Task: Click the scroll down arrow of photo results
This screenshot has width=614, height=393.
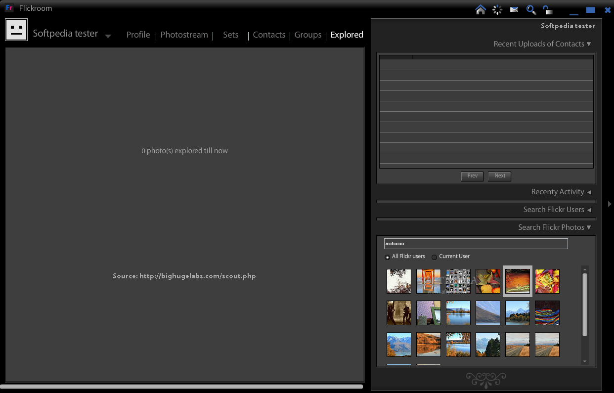Action: (x=585, y=361)
